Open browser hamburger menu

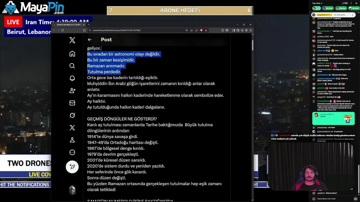coord(250,30)
